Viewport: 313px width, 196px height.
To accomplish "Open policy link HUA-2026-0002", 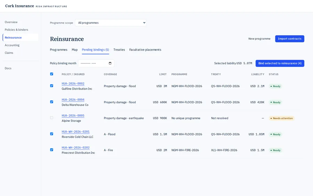I will pos(73,83).
